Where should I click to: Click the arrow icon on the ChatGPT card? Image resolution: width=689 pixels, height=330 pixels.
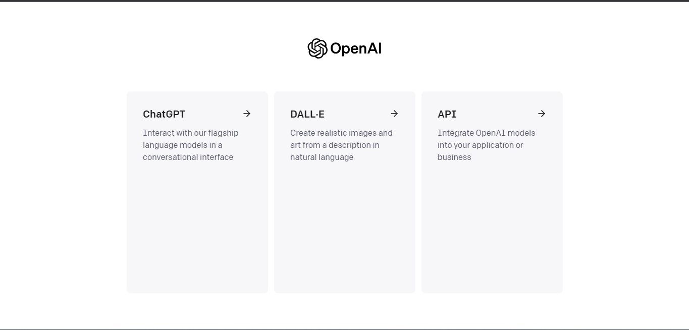(247, 114)
